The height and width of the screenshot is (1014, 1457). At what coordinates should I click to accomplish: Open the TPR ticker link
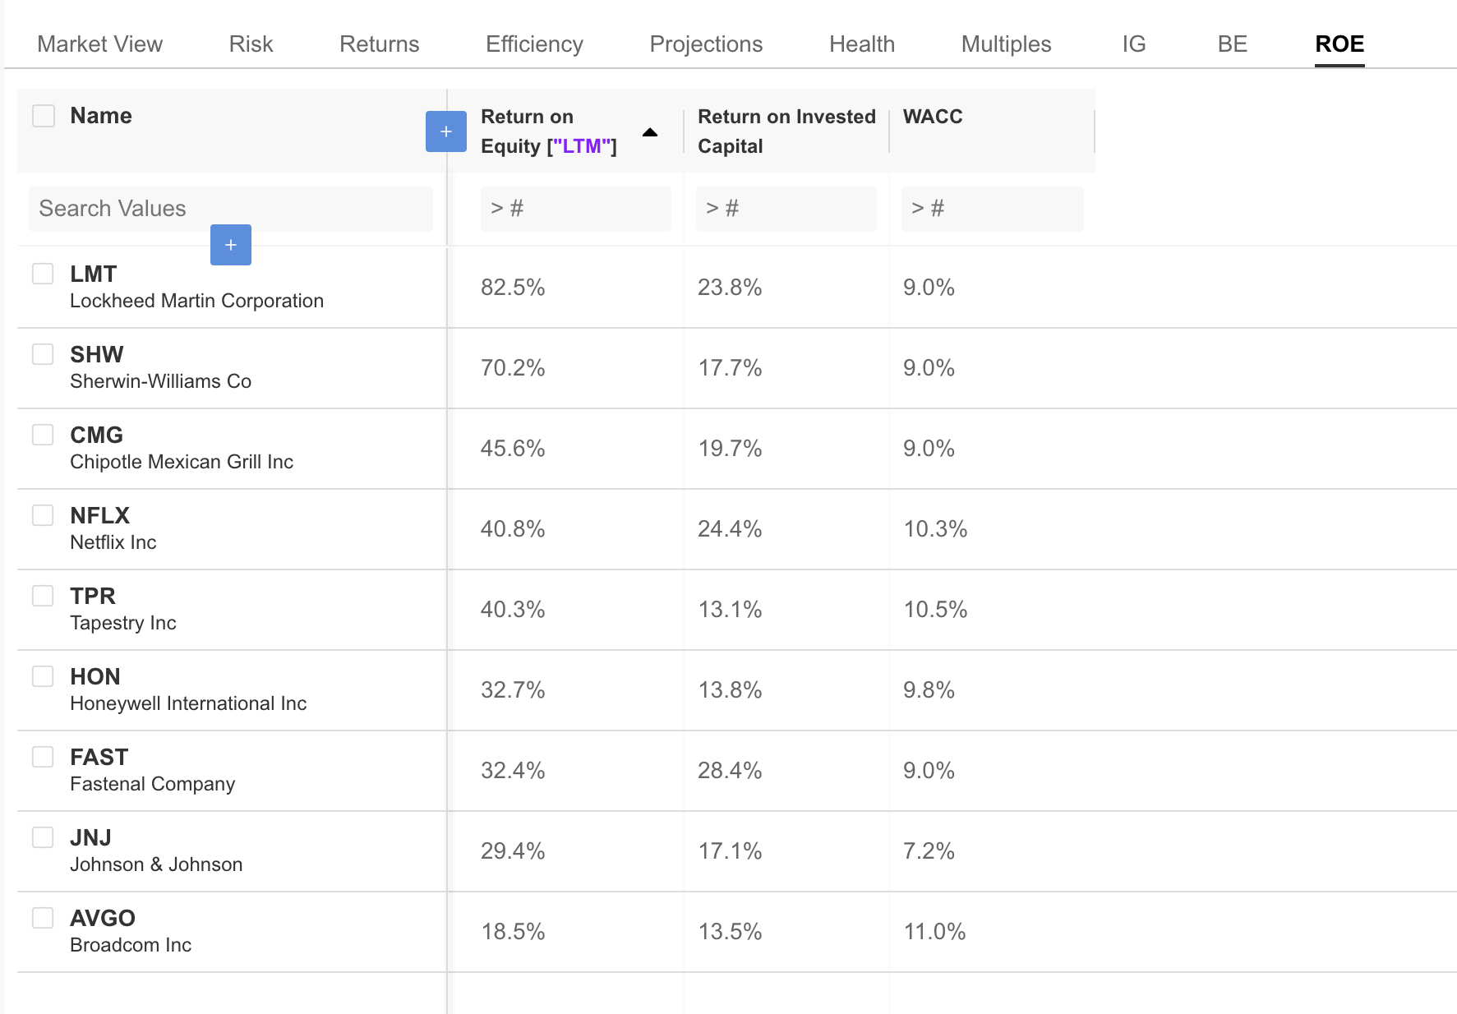[93, 596]
